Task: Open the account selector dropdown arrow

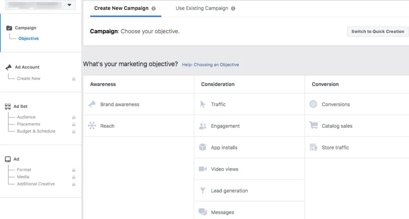Action: [69, 5]
